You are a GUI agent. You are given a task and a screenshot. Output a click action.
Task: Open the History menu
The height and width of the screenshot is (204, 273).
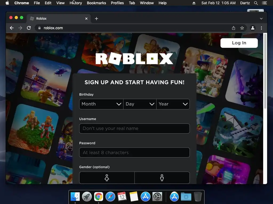tap(76, 3)
